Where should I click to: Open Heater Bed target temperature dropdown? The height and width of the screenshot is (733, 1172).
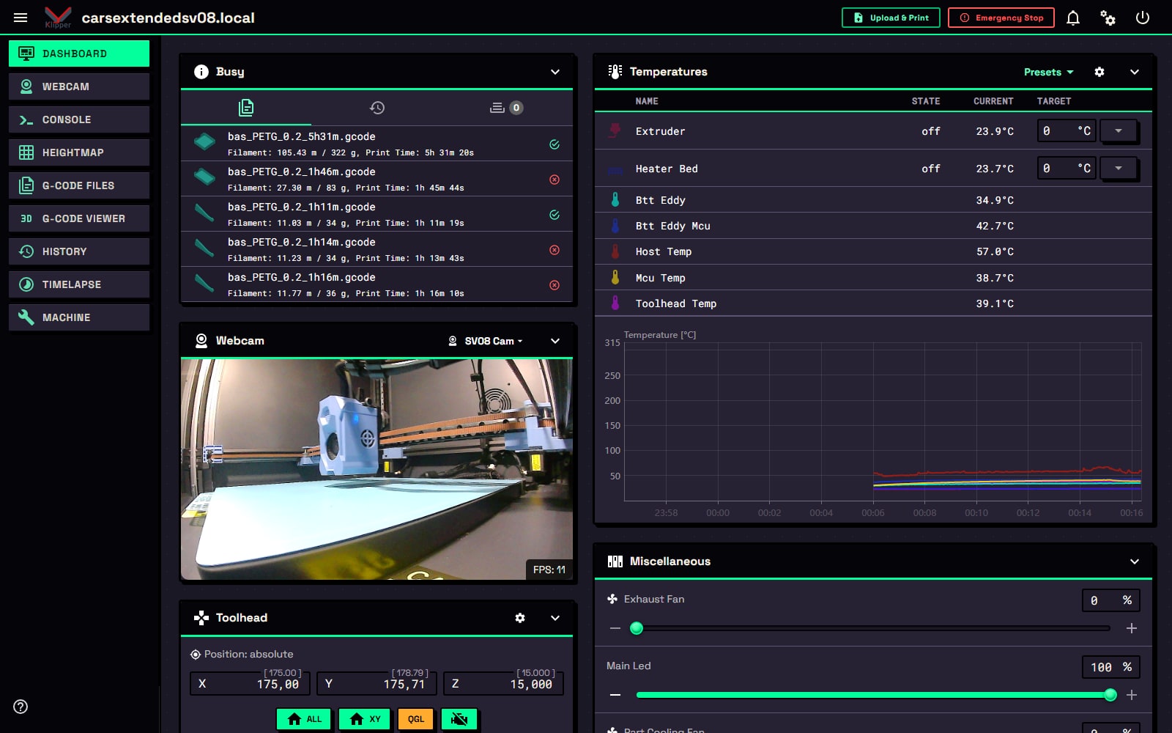(1119, 168)
